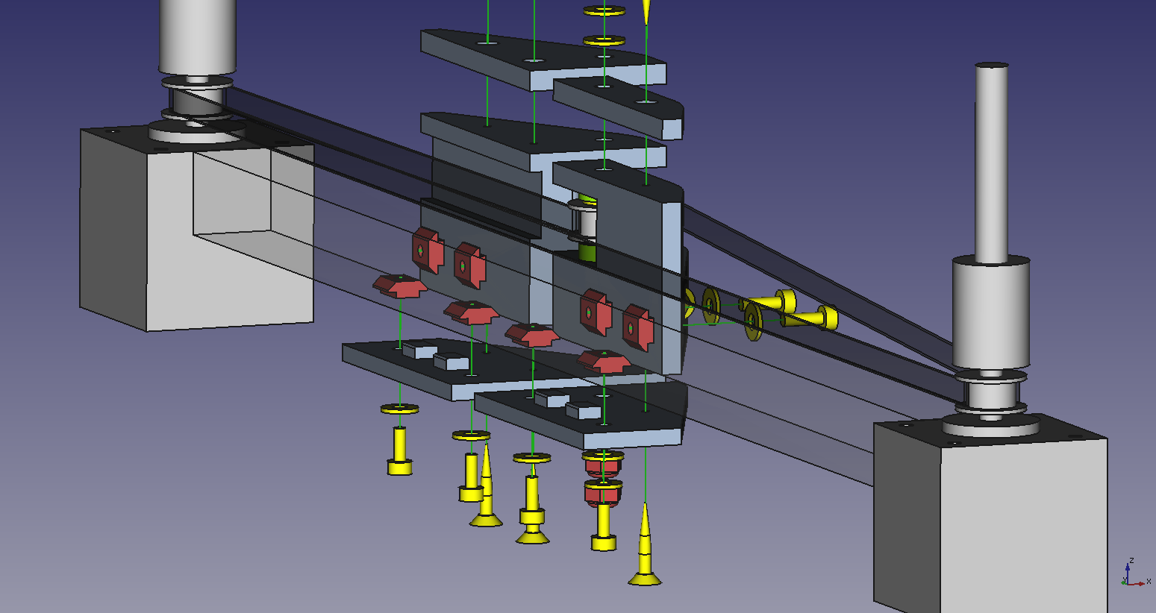Viewport: 1156px width, 613px height.
Task: Select the yellow washer above the leftmost bolt
Action: [x=399, y=409]
